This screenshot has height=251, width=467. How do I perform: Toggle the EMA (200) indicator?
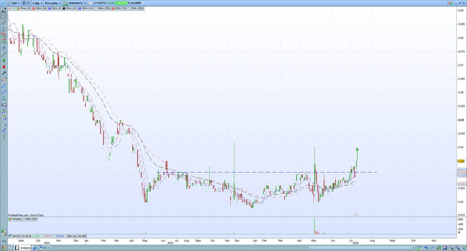pos(136,9)
